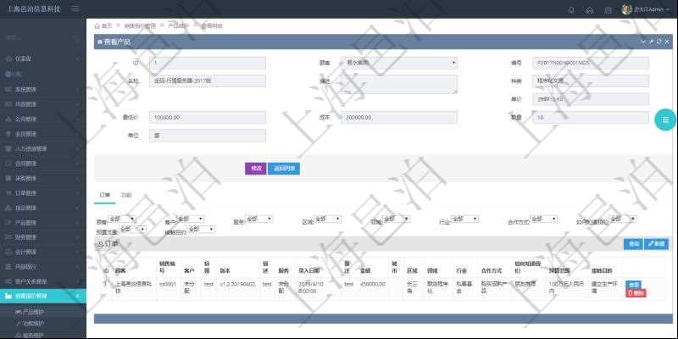Click the purple 修改 button
The width and height of the screenshot is (678, 339).
pos(255,168)
